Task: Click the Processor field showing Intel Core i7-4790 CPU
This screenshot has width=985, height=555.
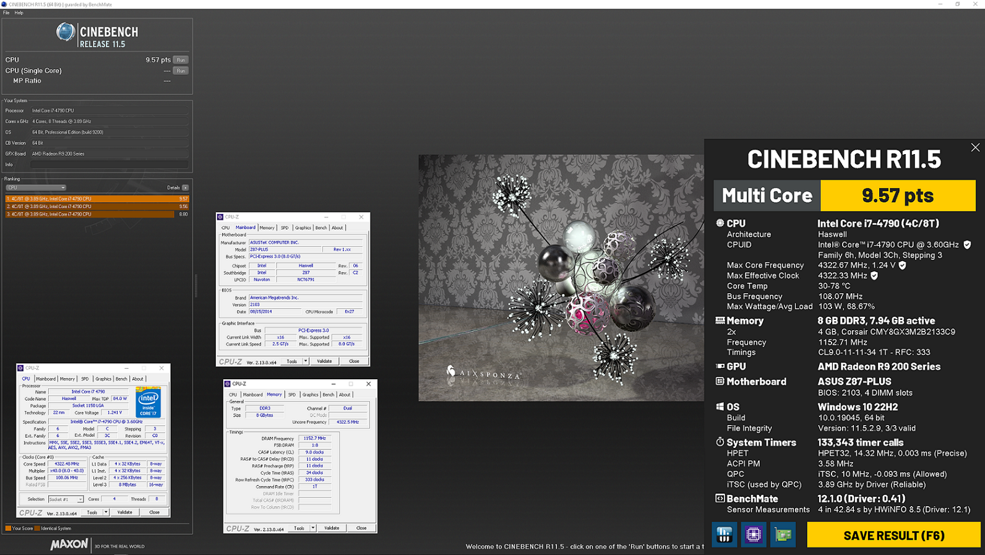Action: pyautogui.click(x=110, y=111)
